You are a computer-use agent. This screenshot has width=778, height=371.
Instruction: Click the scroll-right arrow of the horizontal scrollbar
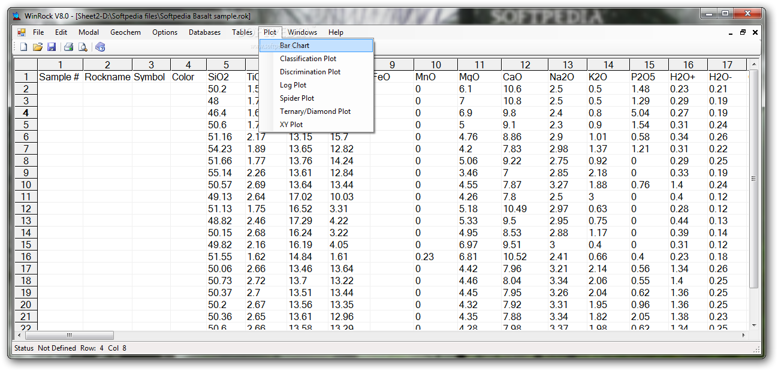744,336
